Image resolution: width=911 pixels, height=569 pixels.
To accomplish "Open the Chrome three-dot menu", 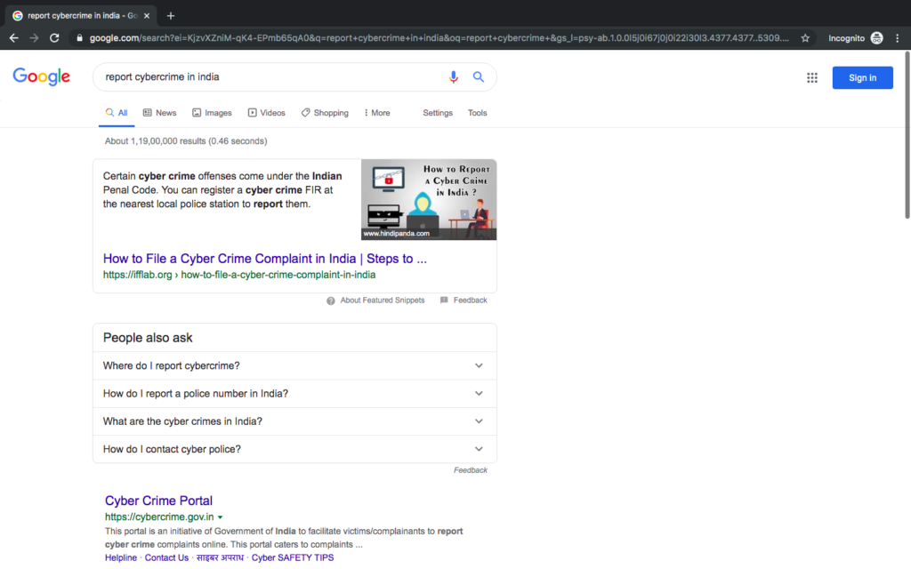I will pyautogui.click(x=898, y=37).
